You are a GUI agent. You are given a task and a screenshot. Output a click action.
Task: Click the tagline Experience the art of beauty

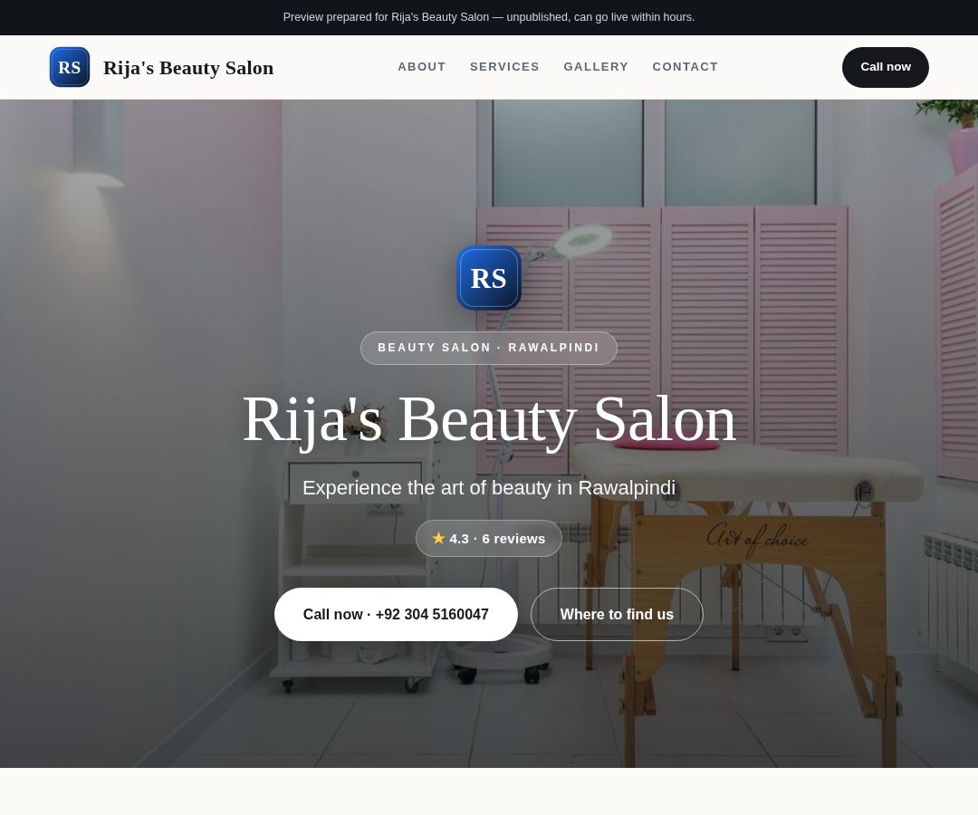[489, 487]
